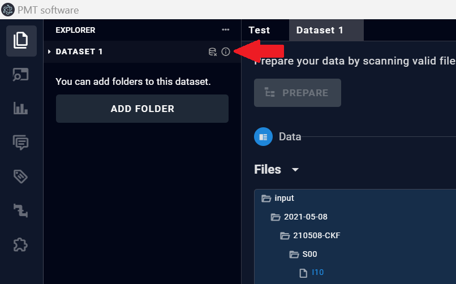Open Explorer more options ellipsis menu

[x=226, y=30]
